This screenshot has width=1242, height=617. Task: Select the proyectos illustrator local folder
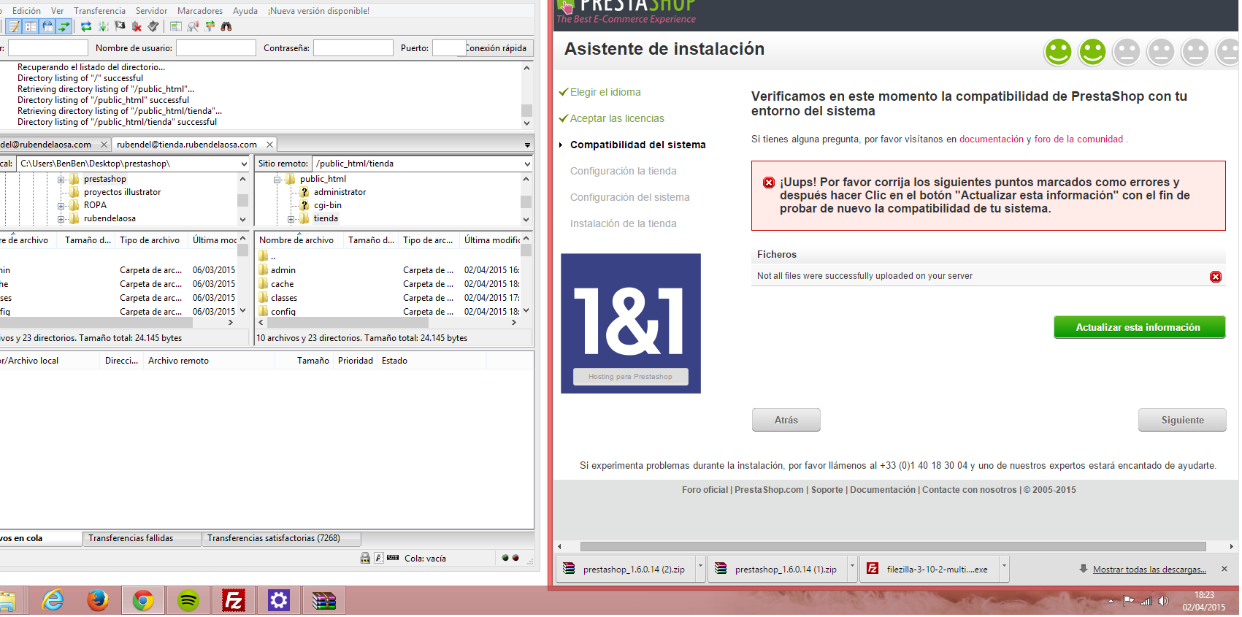click(x=122, y=193)
